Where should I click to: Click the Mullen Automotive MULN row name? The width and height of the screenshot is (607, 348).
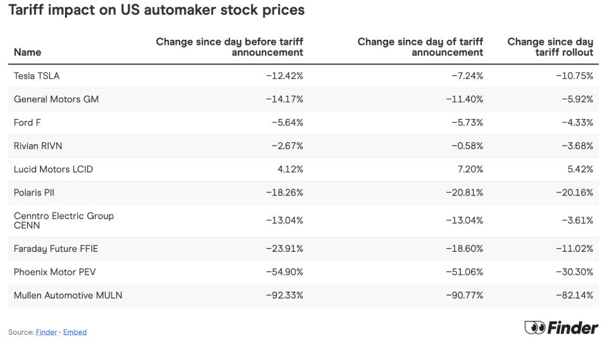(x=68, y=295)
